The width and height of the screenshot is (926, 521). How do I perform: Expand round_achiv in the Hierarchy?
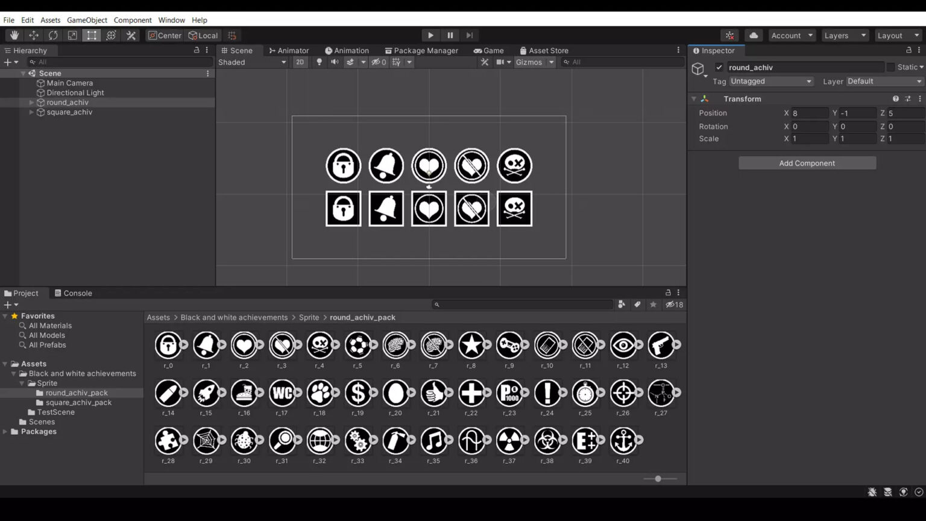click(31, 103)
